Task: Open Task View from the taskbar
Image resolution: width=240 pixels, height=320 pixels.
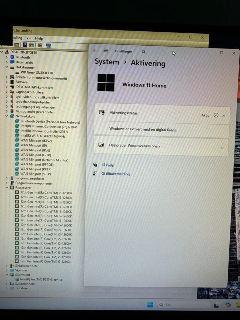Action: [x=216, y=305]
